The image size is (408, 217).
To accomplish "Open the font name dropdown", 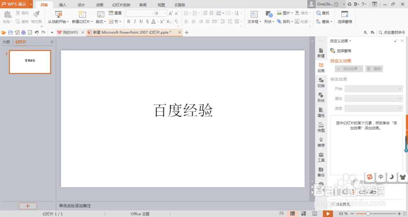I will (x=153, y=13).
